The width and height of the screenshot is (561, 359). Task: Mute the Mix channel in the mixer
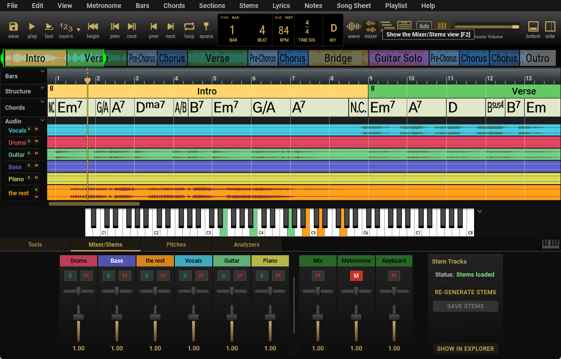click(x=318, y=276)
